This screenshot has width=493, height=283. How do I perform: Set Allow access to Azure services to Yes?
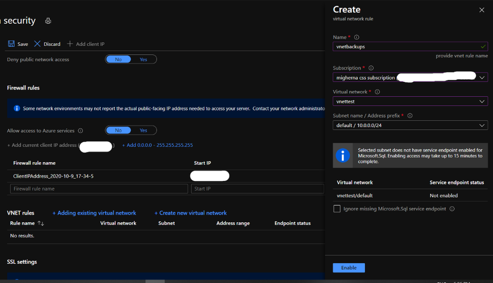pyautogui.click(x=144, y=130)
